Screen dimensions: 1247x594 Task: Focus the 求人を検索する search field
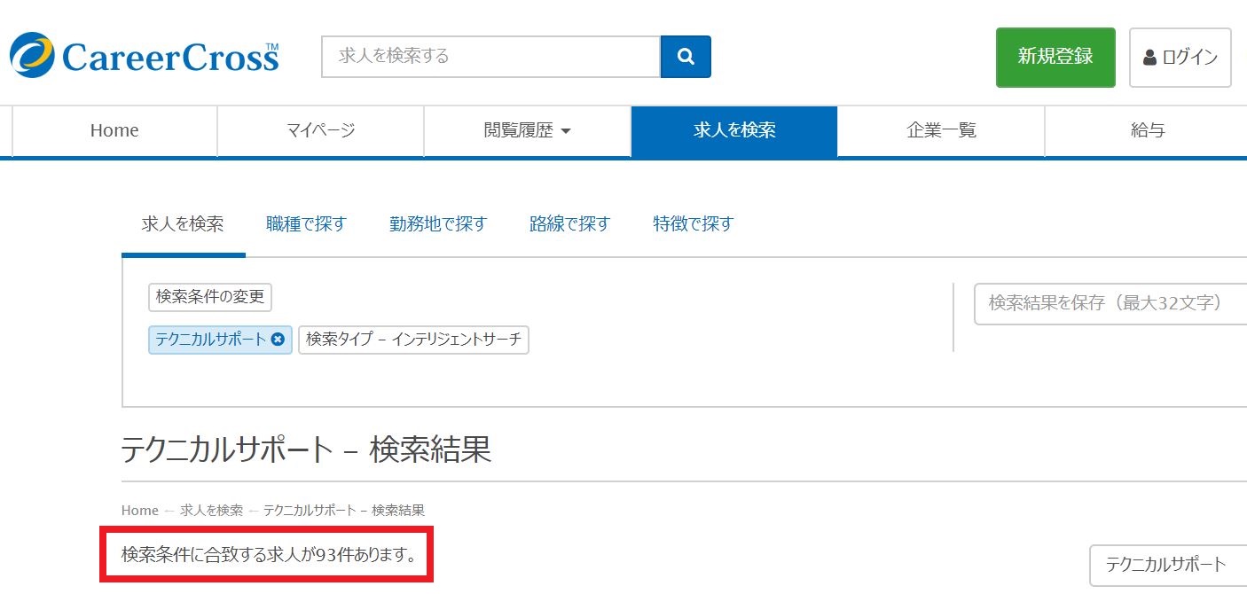click(x=490, y=57)
